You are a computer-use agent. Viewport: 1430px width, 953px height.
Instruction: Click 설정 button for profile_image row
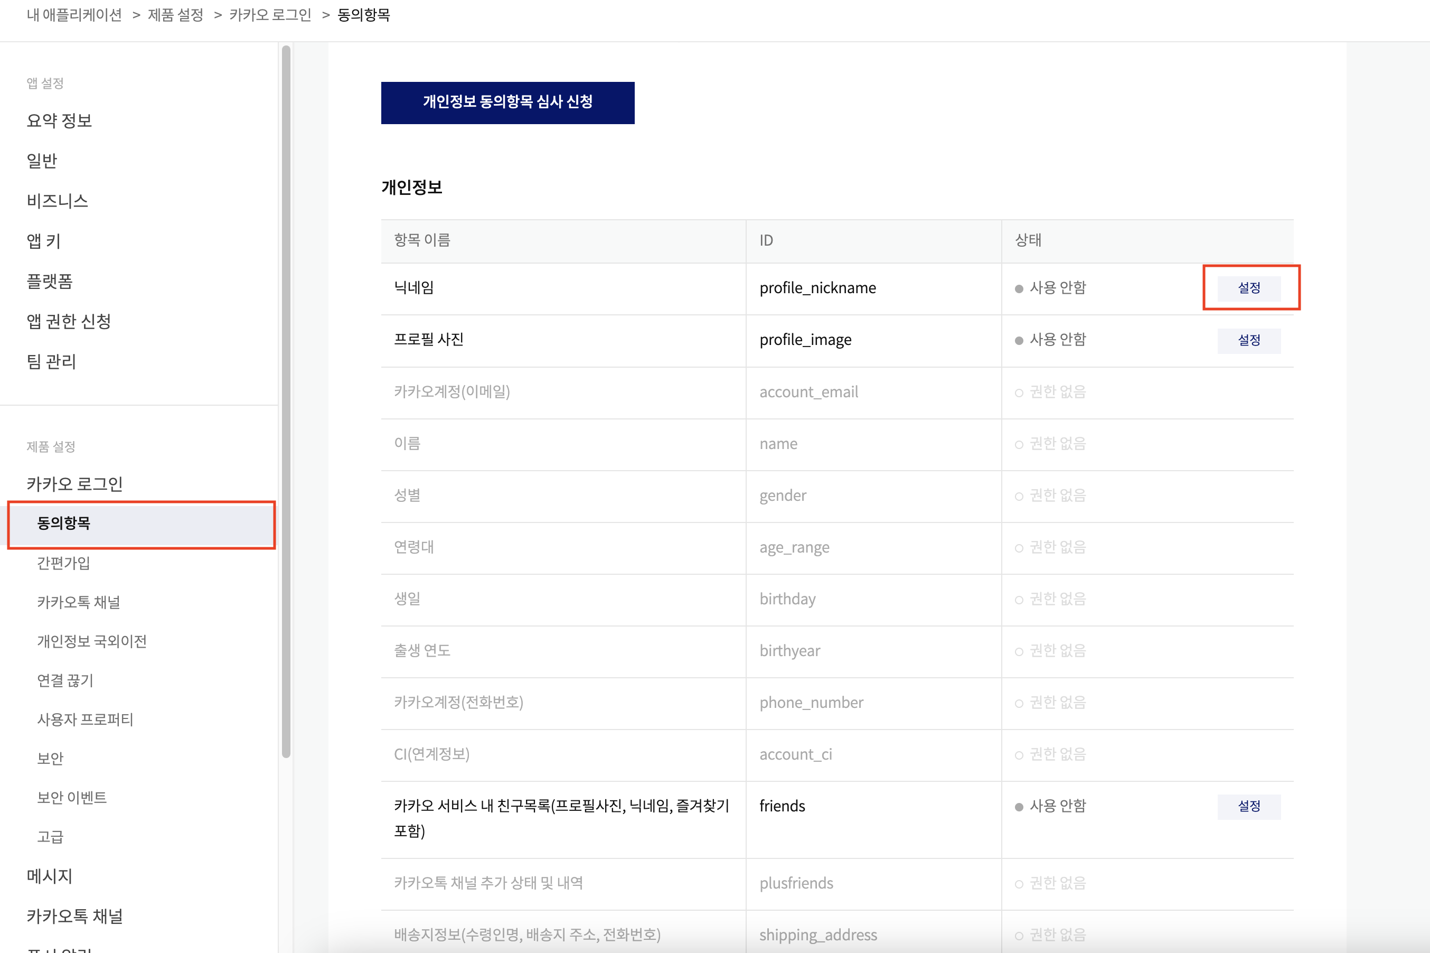pyautogui.click(x=1248, y=340)
